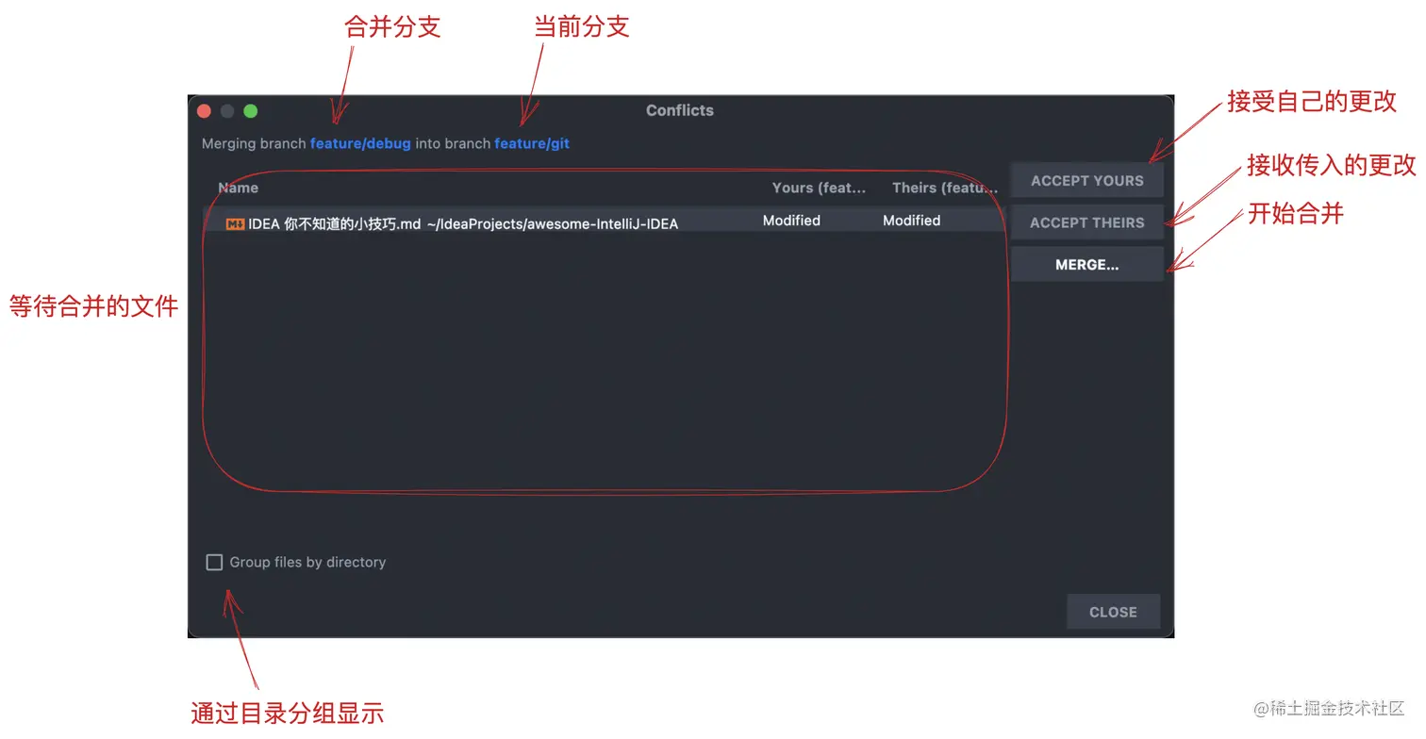Screen dimensions: 1426x739
Task: Click the Theirs column header
Action: click(944, 188)
